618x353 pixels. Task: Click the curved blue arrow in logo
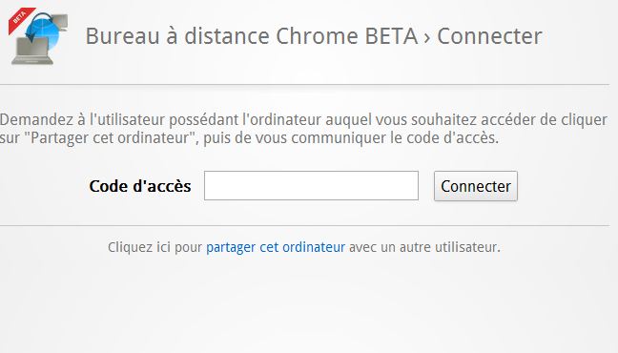tap(38, 26)
